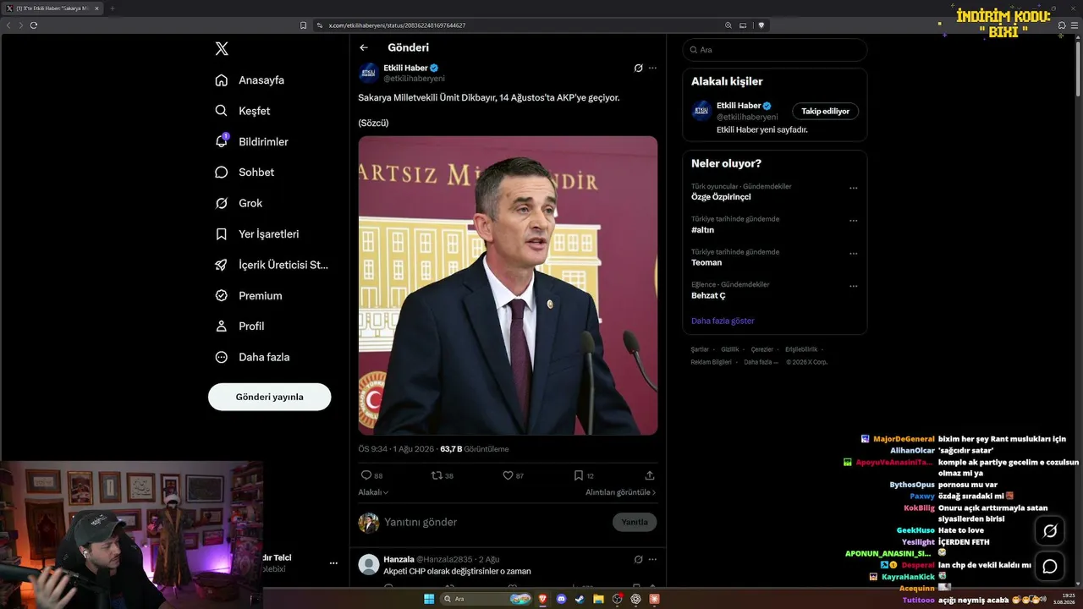Open the #altın trending topic
The width and height of the screenshot is (1083, 609).
[x=703, y=230]
